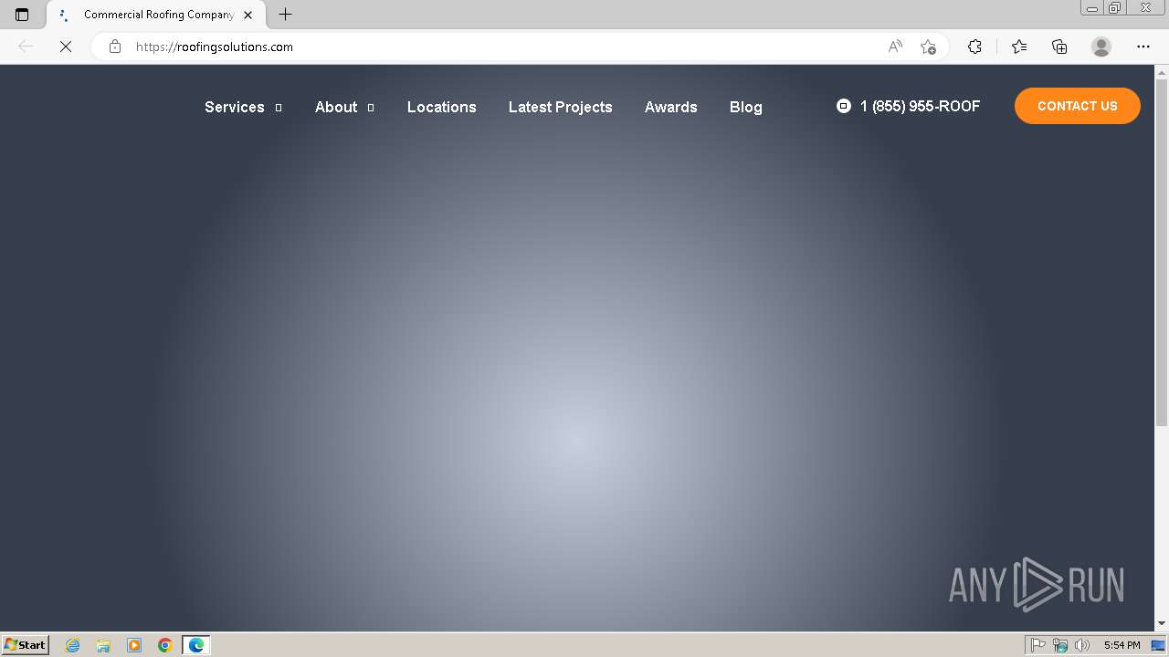
Task: Click the vertical scrollbar thumb
Action: click(1162, 253)
